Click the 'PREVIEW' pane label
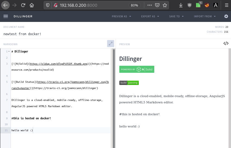This screenshot has width=231, height=148. point(125,44)
